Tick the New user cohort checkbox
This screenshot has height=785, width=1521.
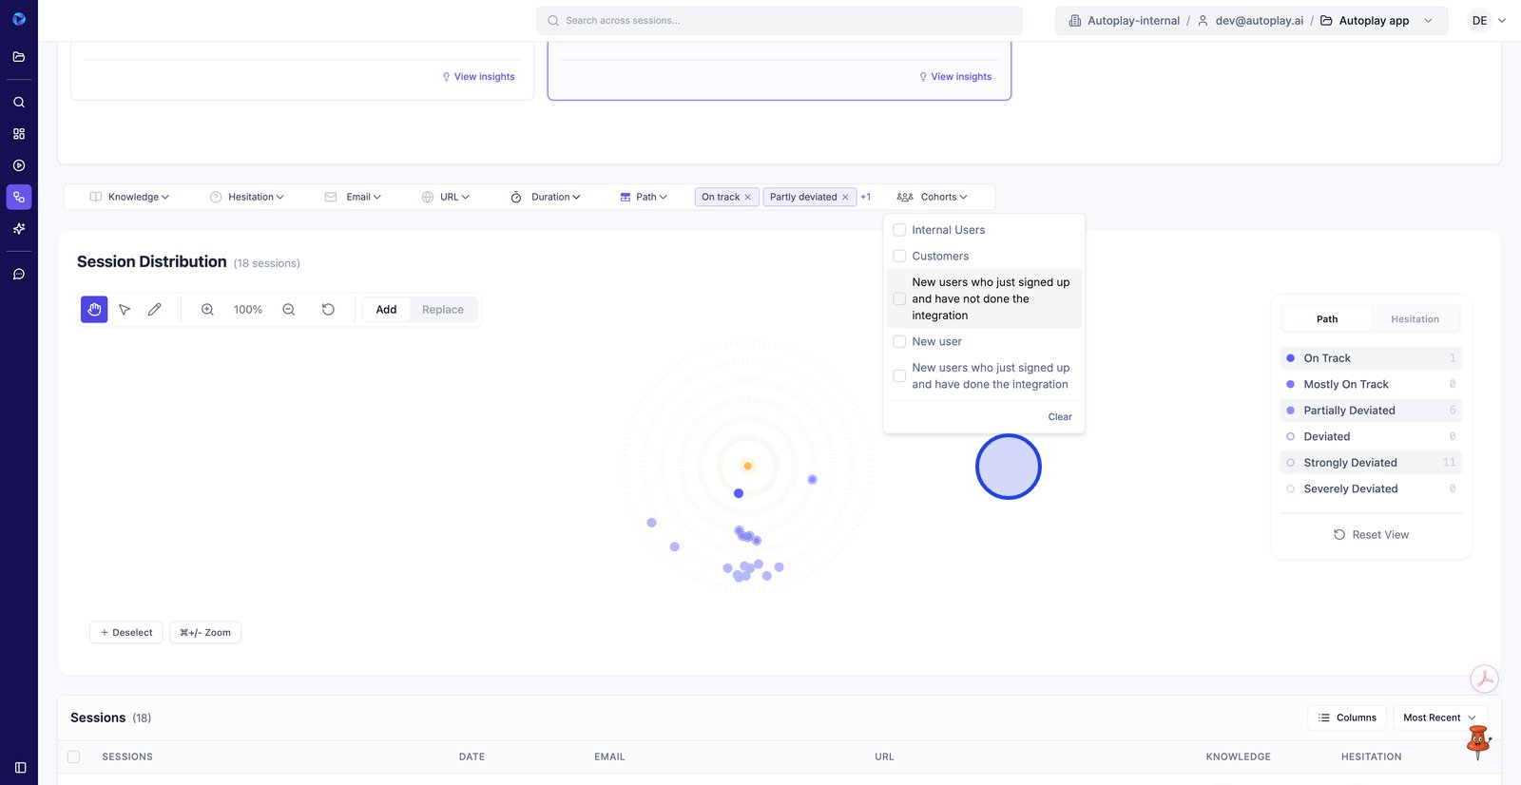point(899,342)
